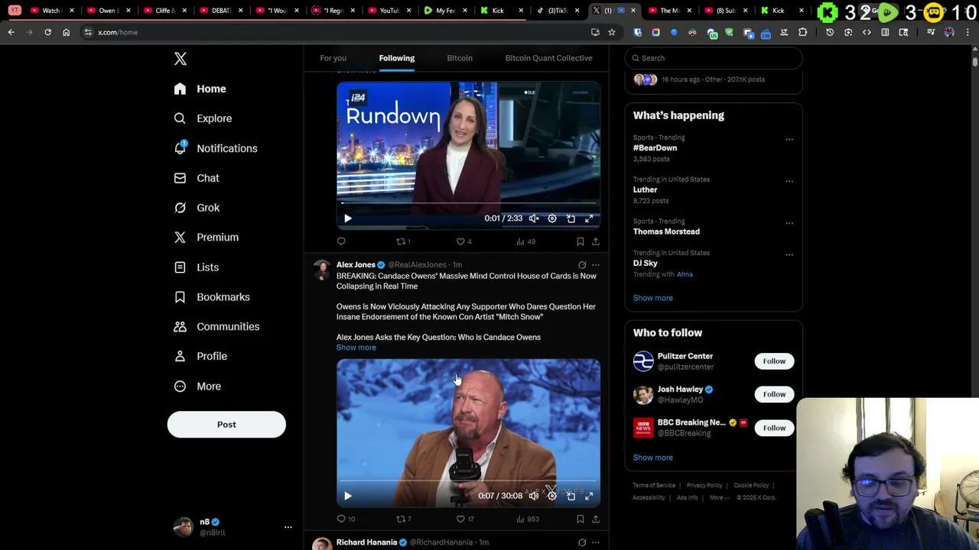Share the Rundown video post

point(596,241)
